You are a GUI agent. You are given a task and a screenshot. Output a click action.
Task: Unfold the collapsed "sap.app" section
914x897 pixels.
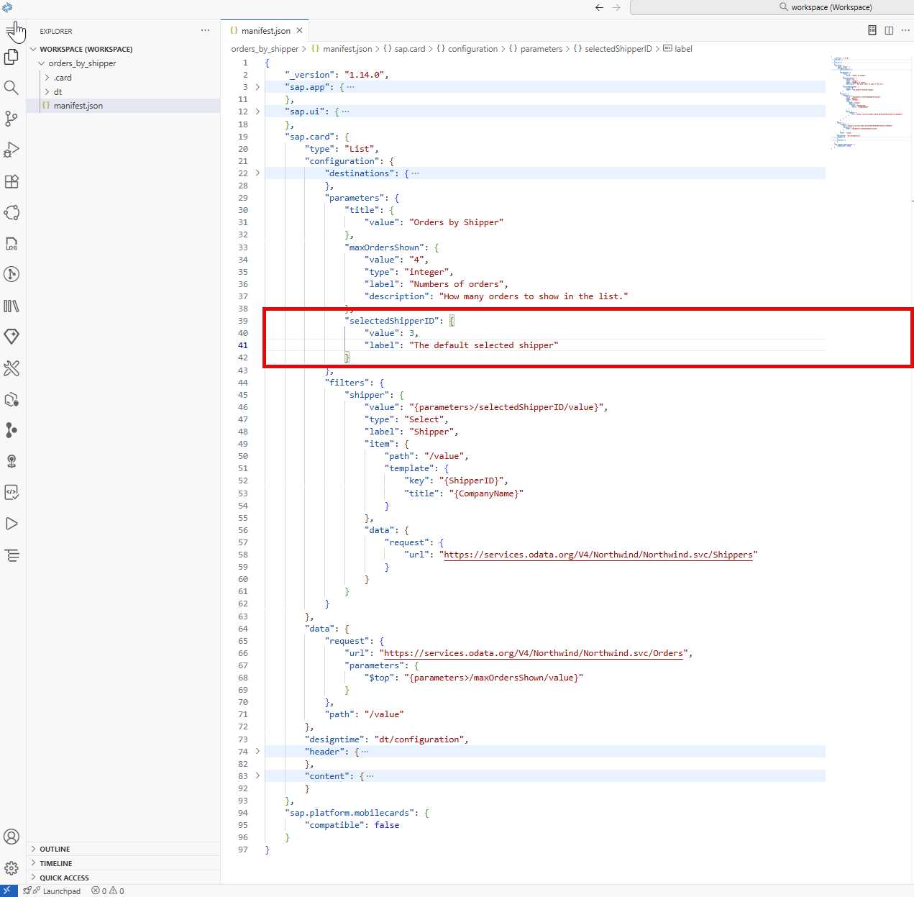[257, 87]
